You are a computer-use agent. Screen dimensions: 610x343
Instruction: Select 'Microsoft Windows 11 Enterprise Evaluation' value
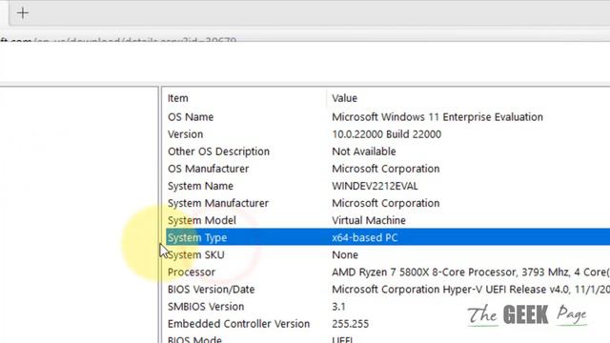coord(437,117)
